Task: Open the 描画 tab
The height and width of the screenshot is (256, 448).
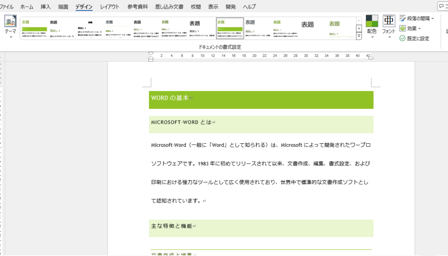Action: (63, 7)
